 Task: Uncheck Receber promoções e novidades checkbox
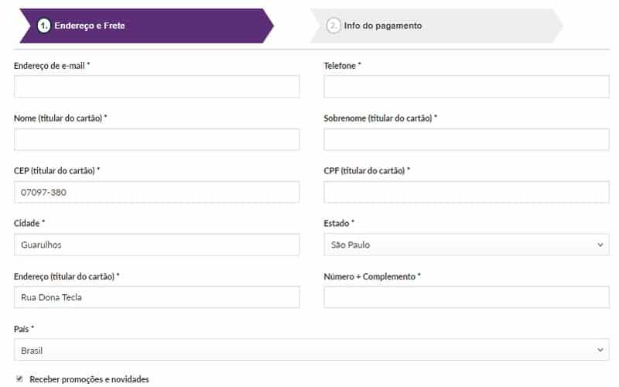pyautogui.click(x=19, y=379)
